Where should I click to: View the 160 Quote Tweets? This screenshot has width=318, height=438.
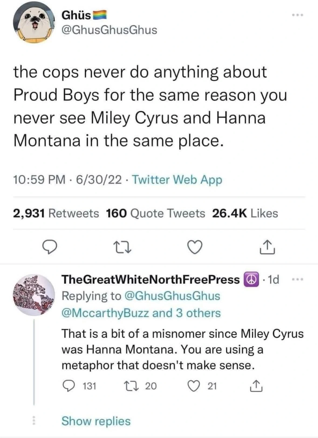coord(156,213)
